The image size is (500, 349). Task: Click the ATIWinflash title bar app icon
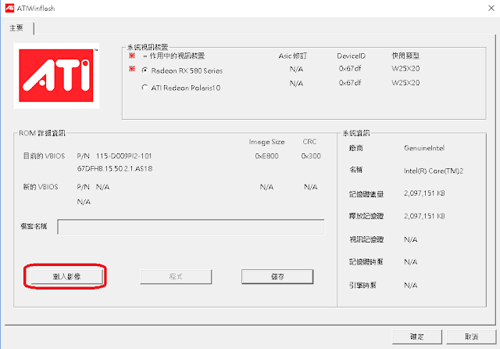pyautogui.click(x=9, y=8)
